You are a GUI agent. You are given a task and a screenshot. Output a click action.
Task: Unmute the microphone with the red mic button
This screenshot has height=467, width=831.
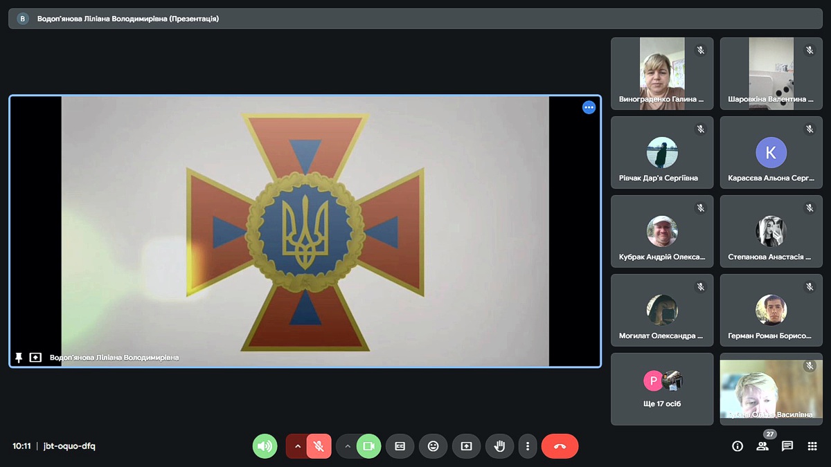pyautogui.click(x=319, y=446)
